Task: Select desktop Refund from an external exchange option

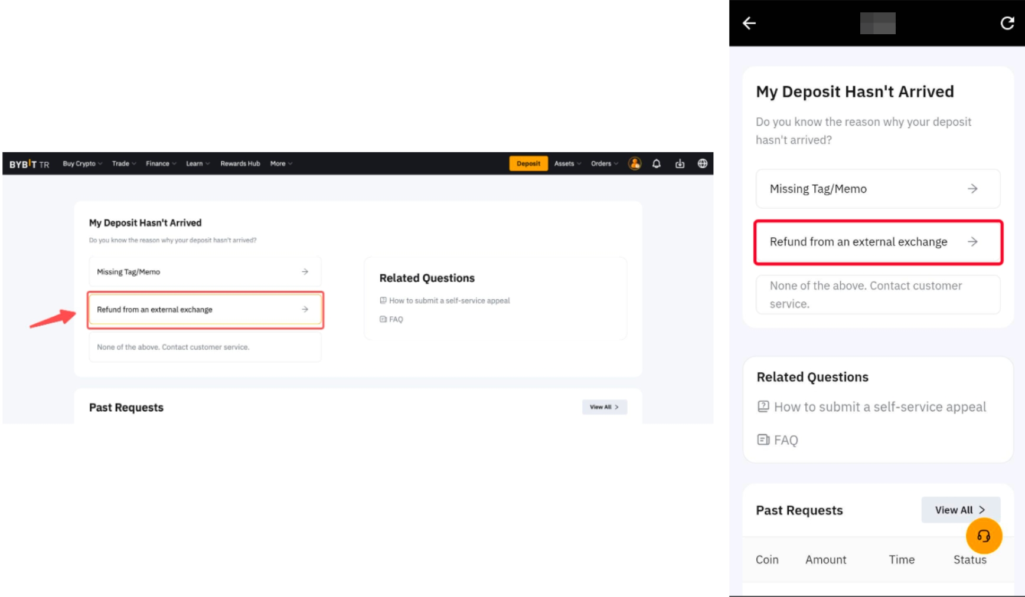Action: click(205, 310)
